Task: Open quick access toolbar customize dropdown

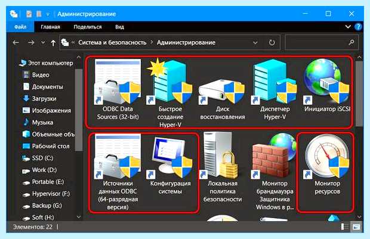Action: 48,14
